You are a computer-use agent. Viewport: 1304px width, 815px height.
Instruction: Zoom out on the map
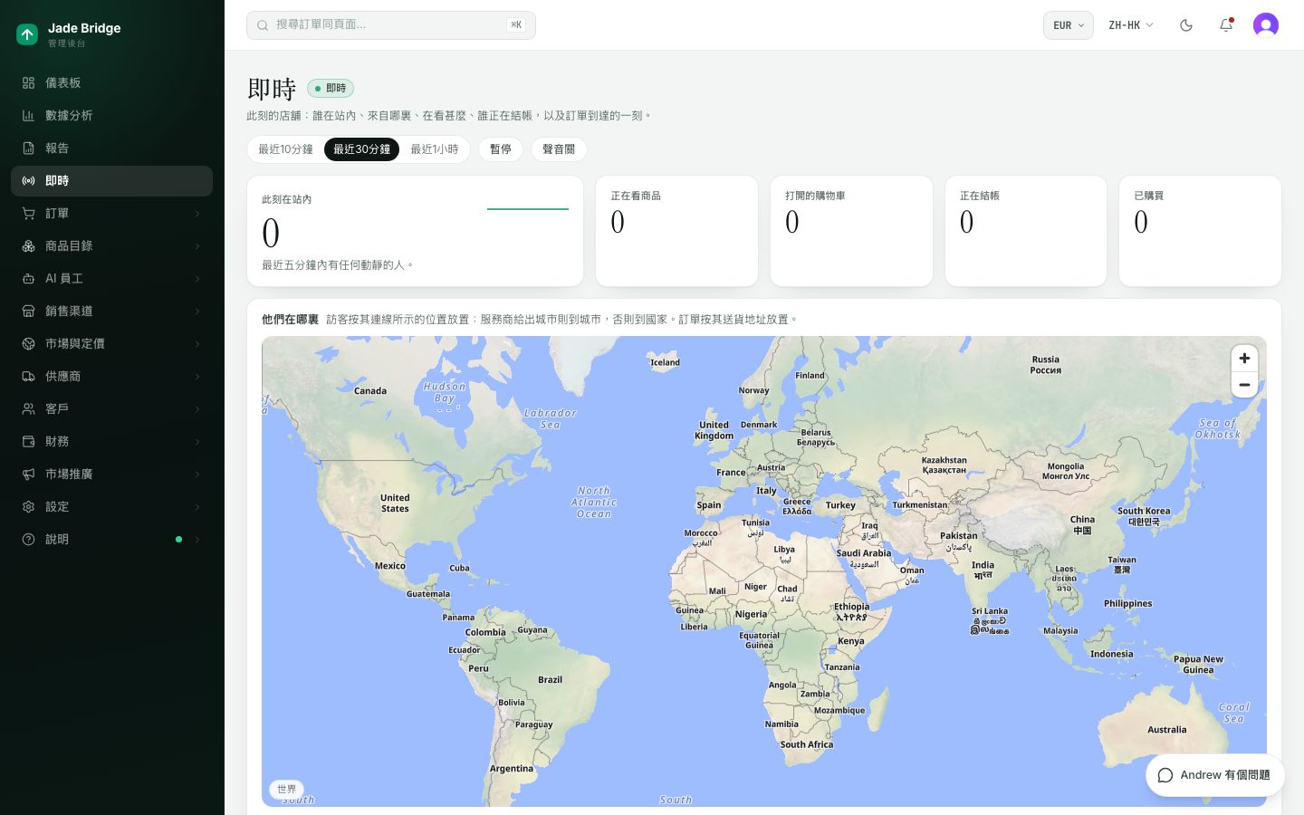[x=1244, y=385]
